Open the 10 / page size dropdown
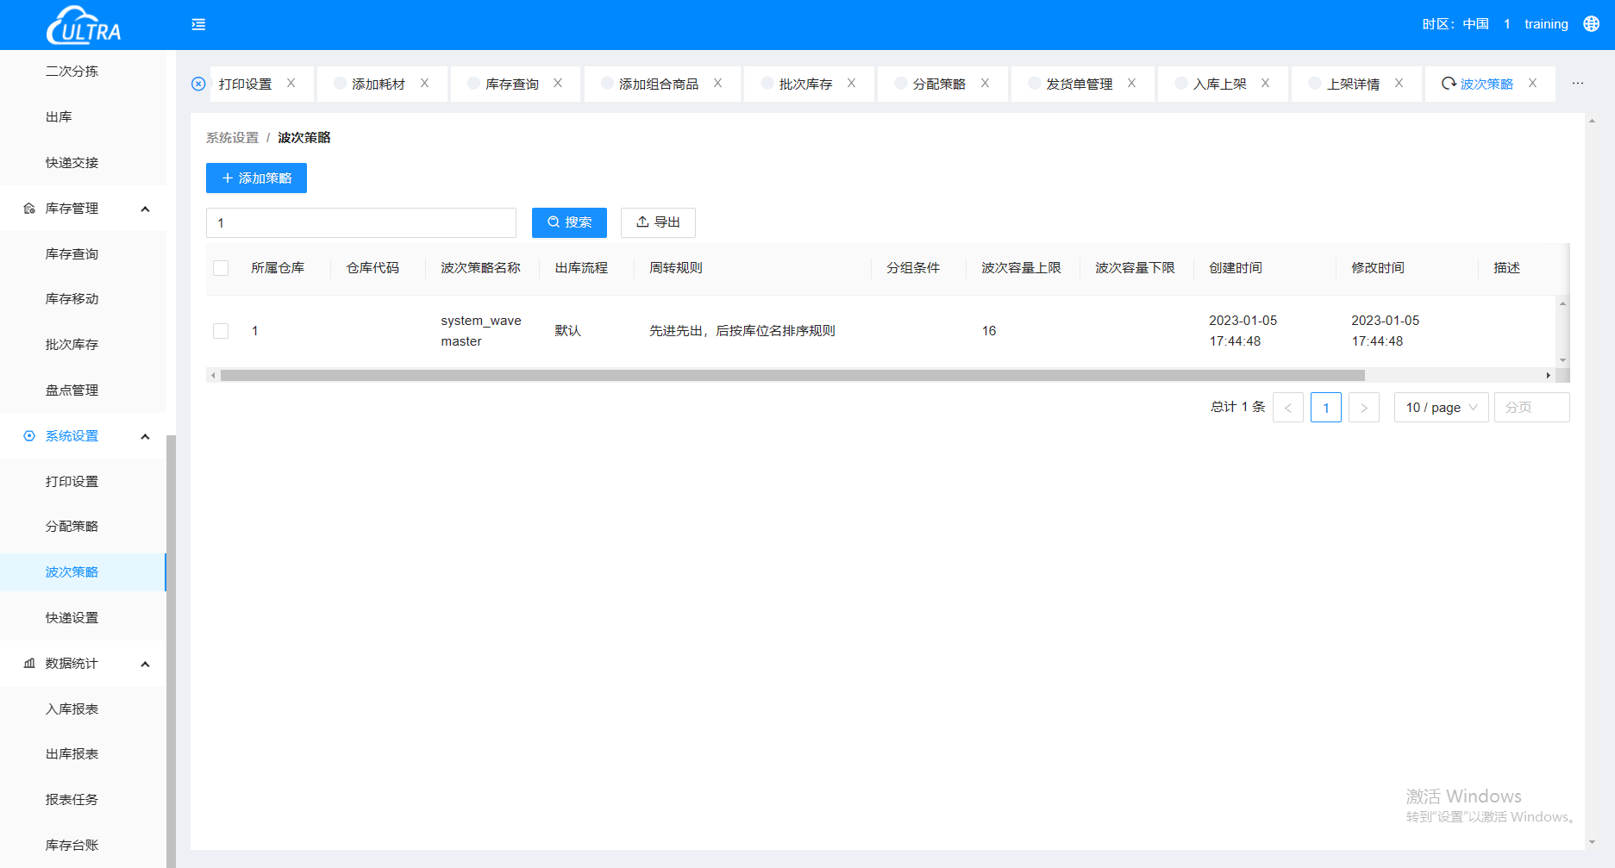The height and width of the screenshot is (868, 1615). (x=1442, y=407)
